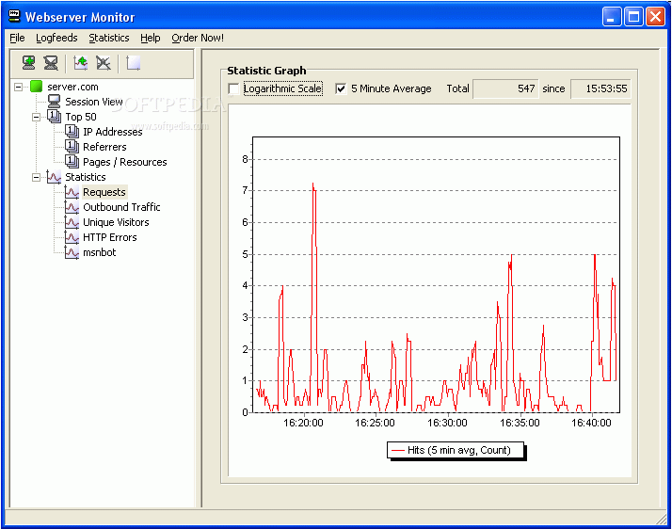The image size is (672, 529).
Task: Click the Pages / Resources list icon
Action: [72, 162]
